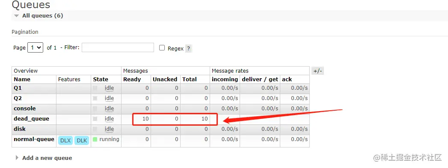Open the Q1 queue details

pyautogui.click(x=18, y=88)
